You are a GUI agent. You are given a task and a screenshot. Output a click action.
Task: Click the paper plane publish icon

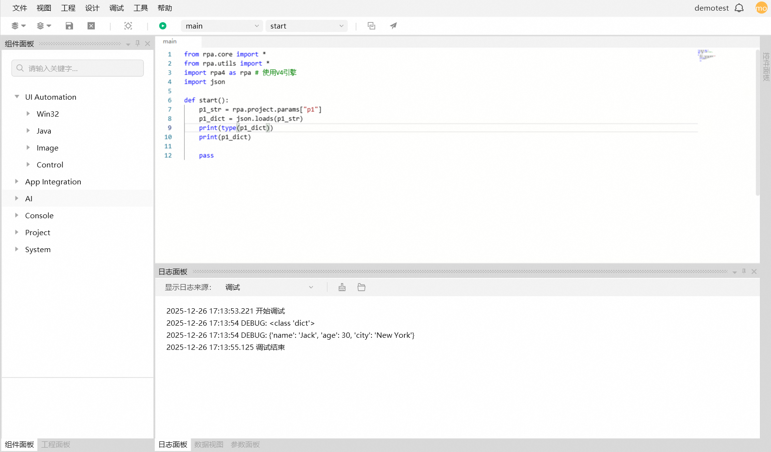pyautogui.click(x=393, y=26)
